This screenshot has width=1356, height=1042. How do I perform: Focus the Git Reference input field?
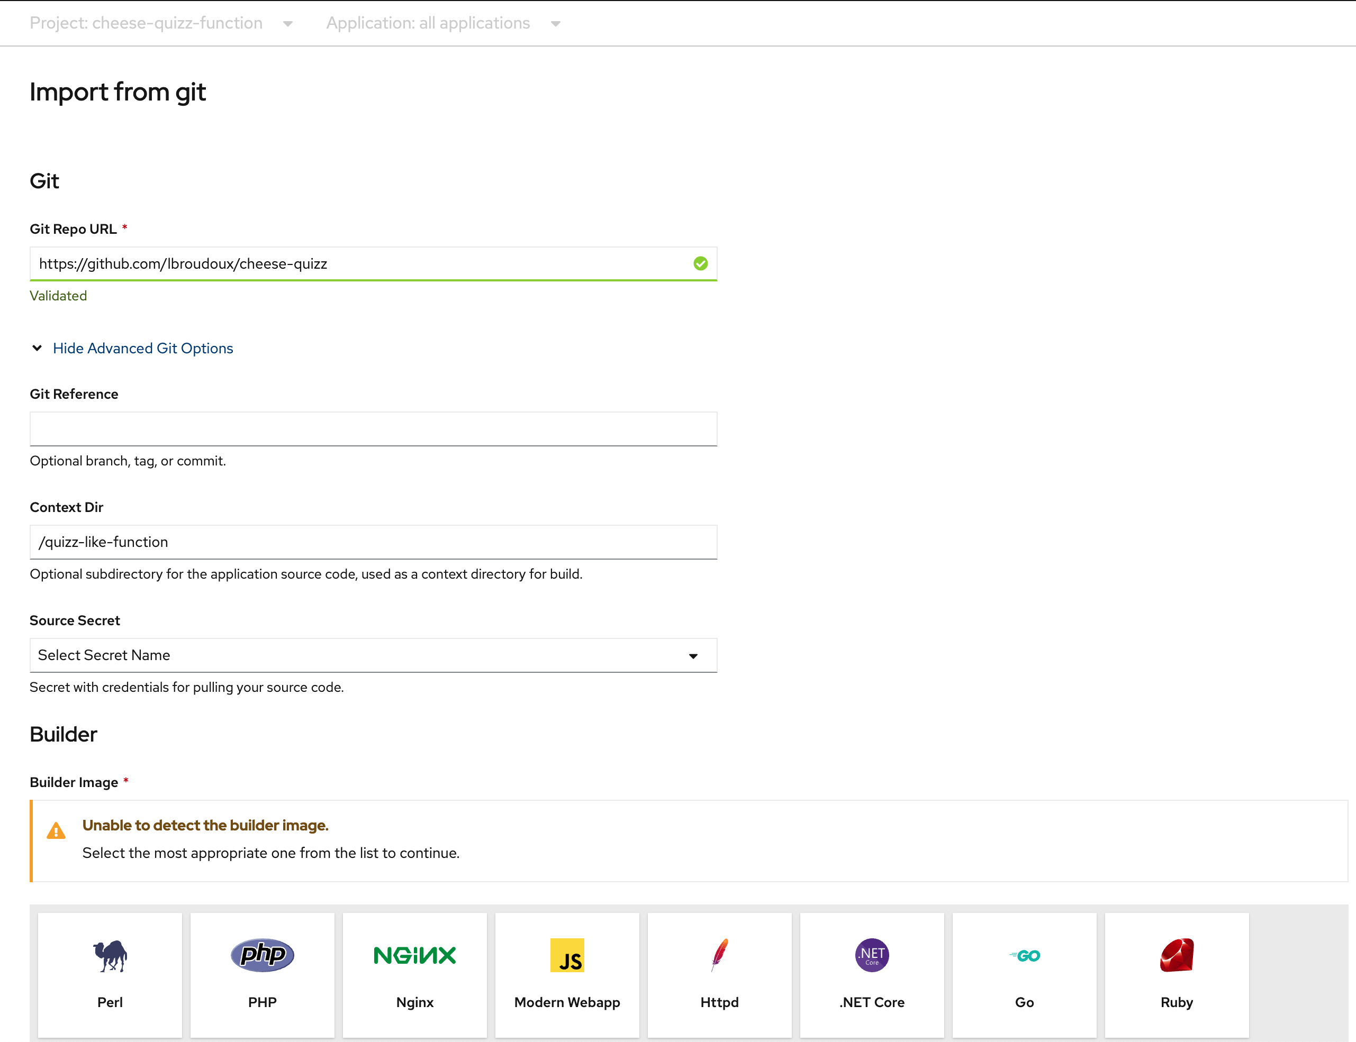[373, 428]
